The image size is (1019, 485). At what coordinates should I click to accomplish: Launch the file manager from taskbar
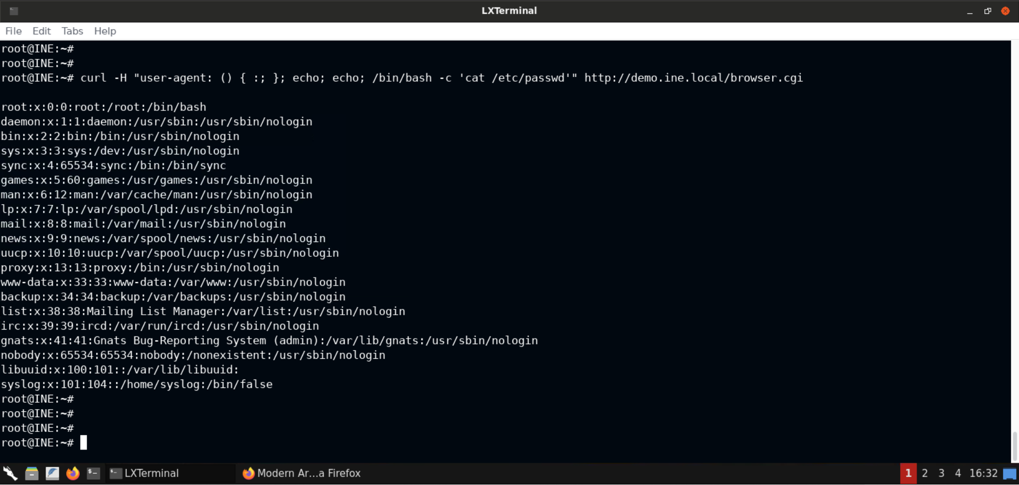tap(32, 473)
